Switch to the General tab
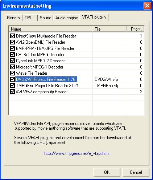This screenshot has height=180, width=153. [14, 18]
